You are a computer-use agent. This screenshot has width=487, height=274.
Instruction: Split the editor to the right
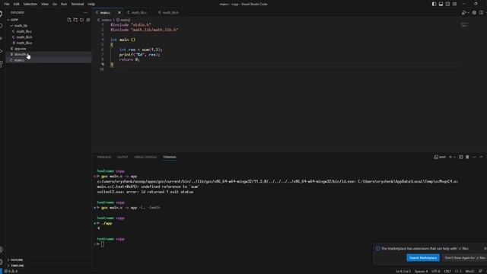481,12
